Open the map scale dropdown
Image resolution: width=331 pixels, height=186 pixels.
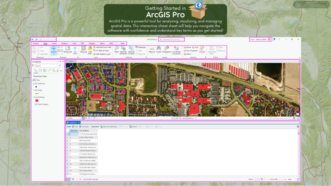pyautogui.click(x=79, y=118)
